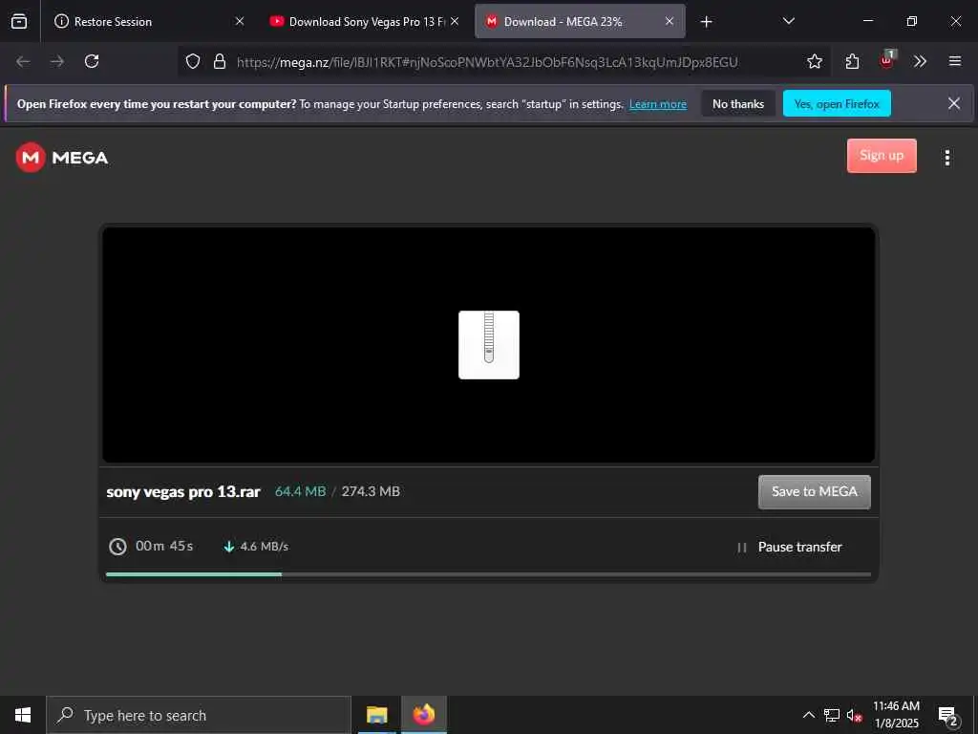The image size is (978, 734).
Task: Dismiss the startup notification bar
Action: [954, 103]
